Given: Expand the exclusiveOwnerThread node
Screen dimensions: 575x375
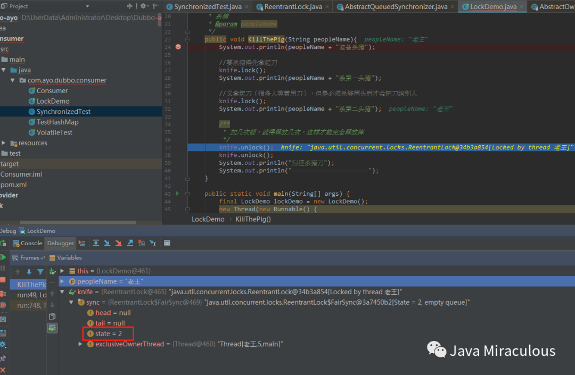Looking at the screenshot, I should pos(80,344).
